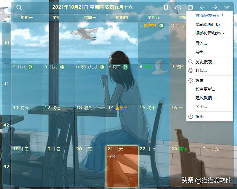Click 导出... in the menu
Viewport: 237px width, 189px height.
click(x=201, y=52)
